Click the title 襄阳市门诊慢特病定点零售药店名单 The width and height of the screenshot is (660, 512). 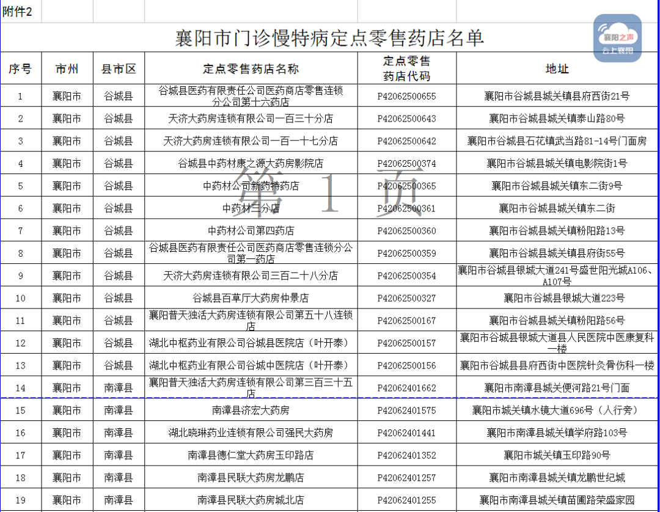tap(329, 38)
